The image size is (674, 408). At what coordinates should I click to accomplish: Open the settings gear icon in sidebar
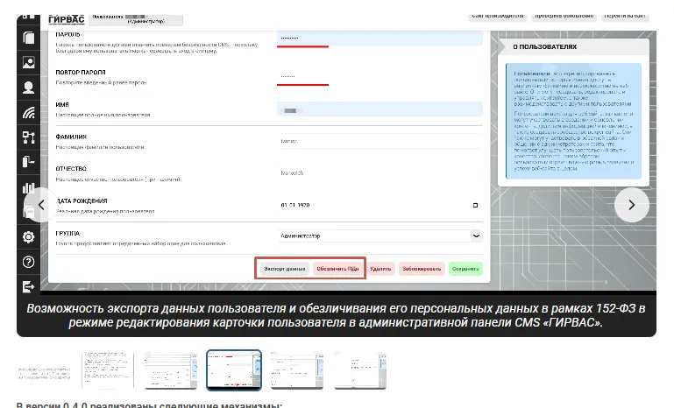tap(28, 237)
